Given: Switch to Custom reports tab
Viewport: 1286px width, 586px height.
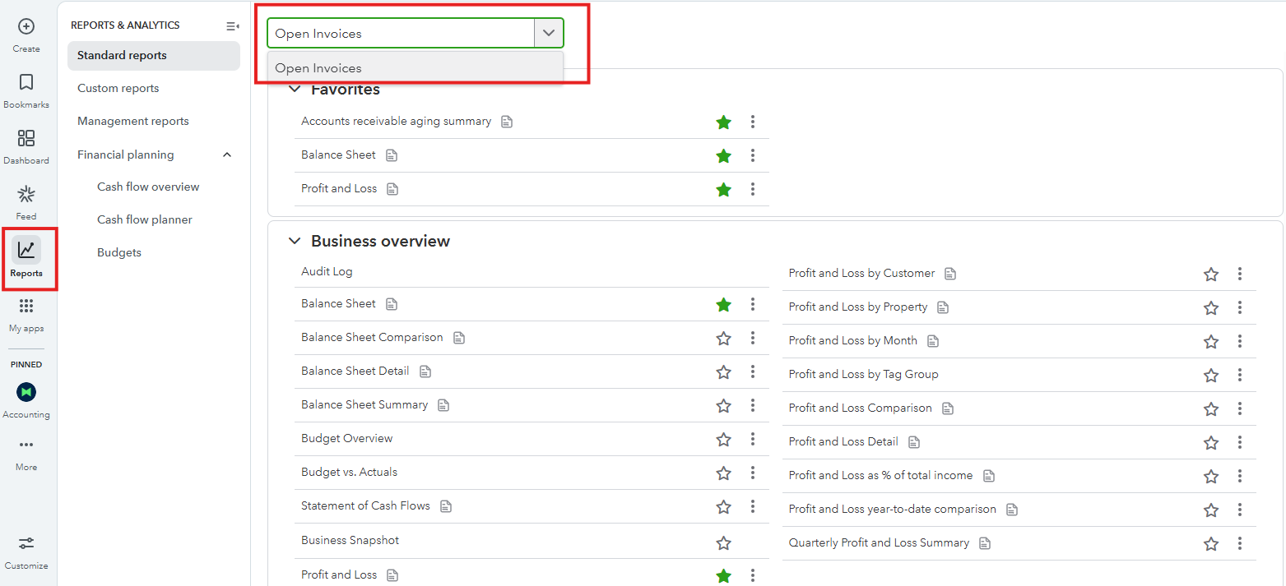Looking at the screenshot, I should (x=118, y=88).
